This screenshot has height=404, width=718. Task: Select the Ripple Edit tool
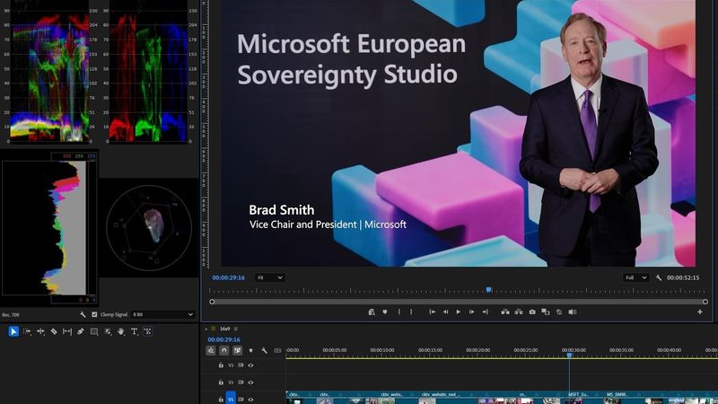(x=40, y=331)
